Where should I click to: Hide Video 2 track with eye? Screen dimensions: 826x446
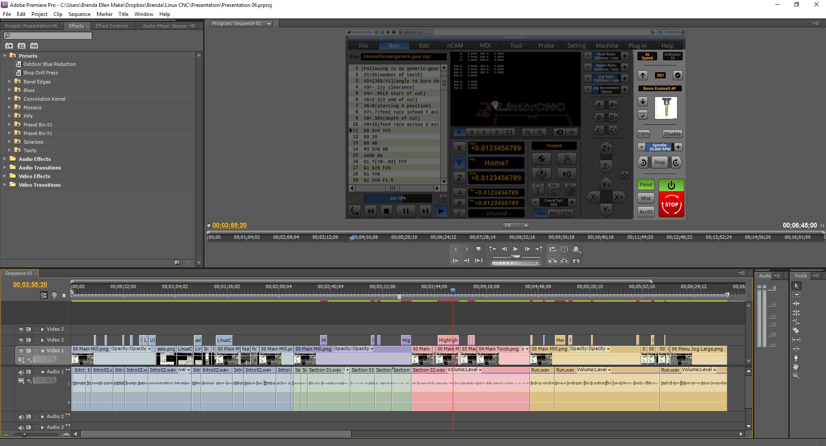pyautogui.click(x=21, y=340)
